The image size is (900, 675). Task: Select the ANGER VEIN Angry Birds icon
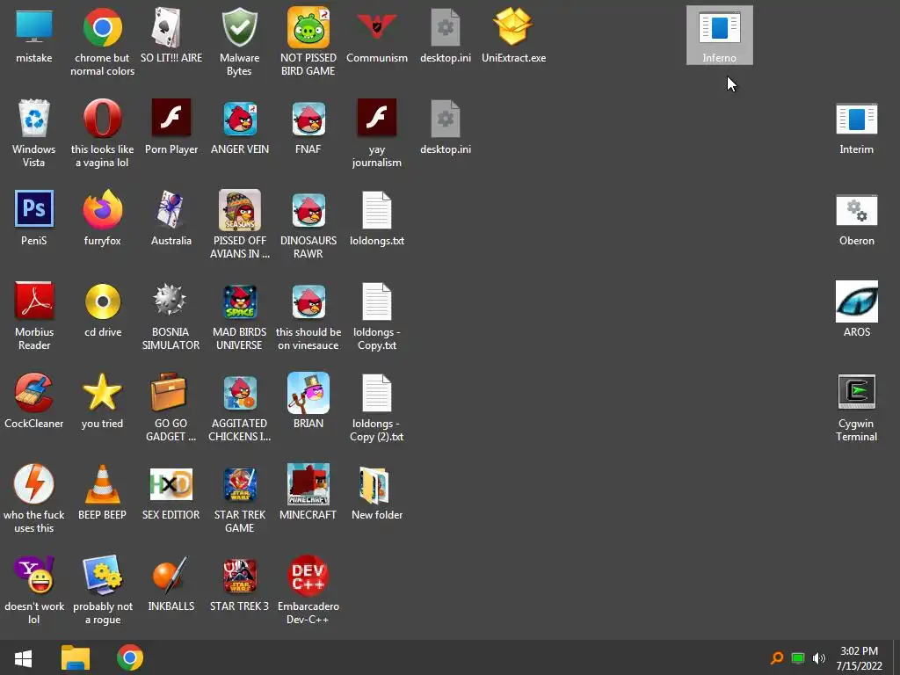click(x=239, y=119)
